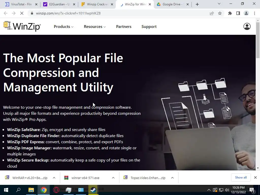Open the Windows Start menu

pos(6,190)
